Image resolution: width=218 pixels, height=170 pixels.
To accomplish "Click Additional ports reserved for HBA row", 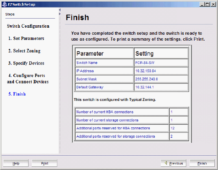I will click(132, 128).
